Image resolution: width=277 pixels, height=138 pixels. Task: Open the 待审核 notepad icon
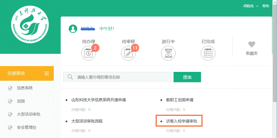pyautogui.click(x=128, y=53)
